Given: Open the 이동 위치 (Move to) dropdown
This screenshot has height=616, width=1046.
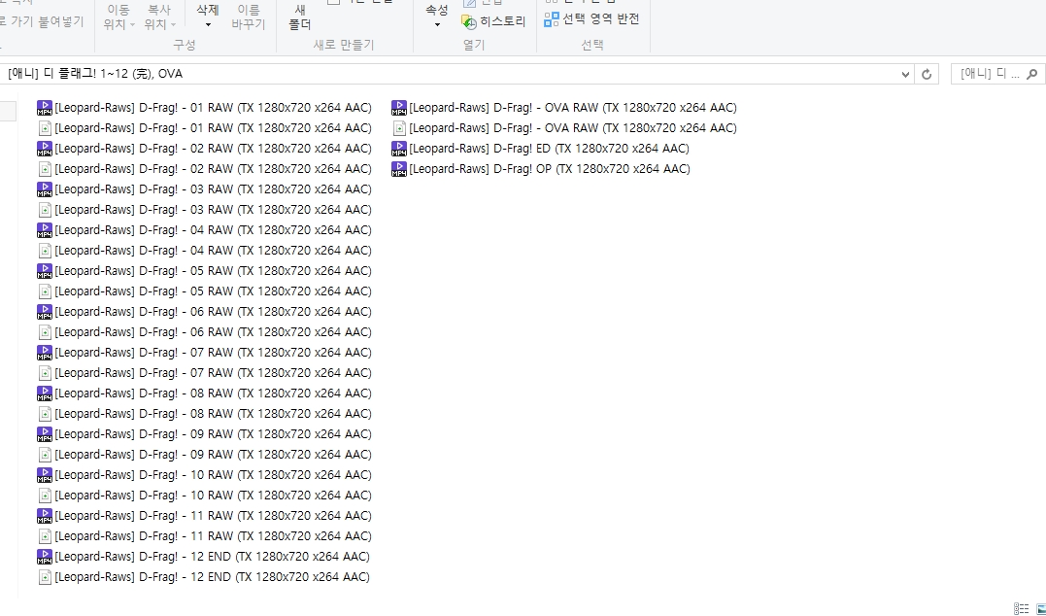Looking at the screenshot, I should [118, 17].
